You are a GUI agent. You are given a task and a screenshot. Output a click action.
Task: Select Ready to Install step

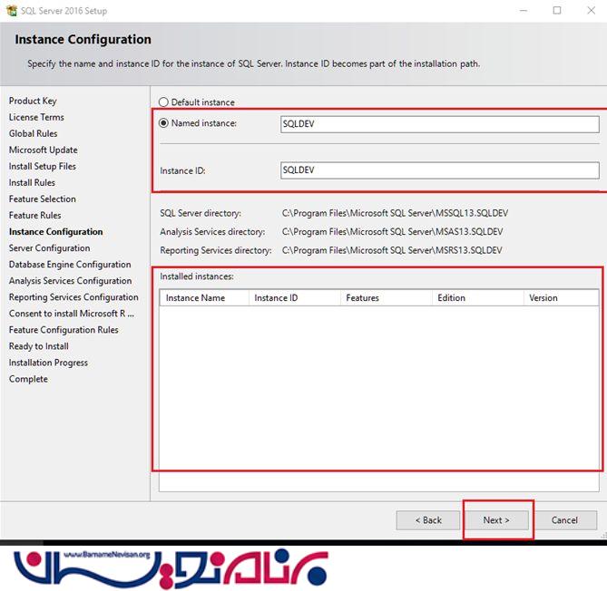coord(39,346)
